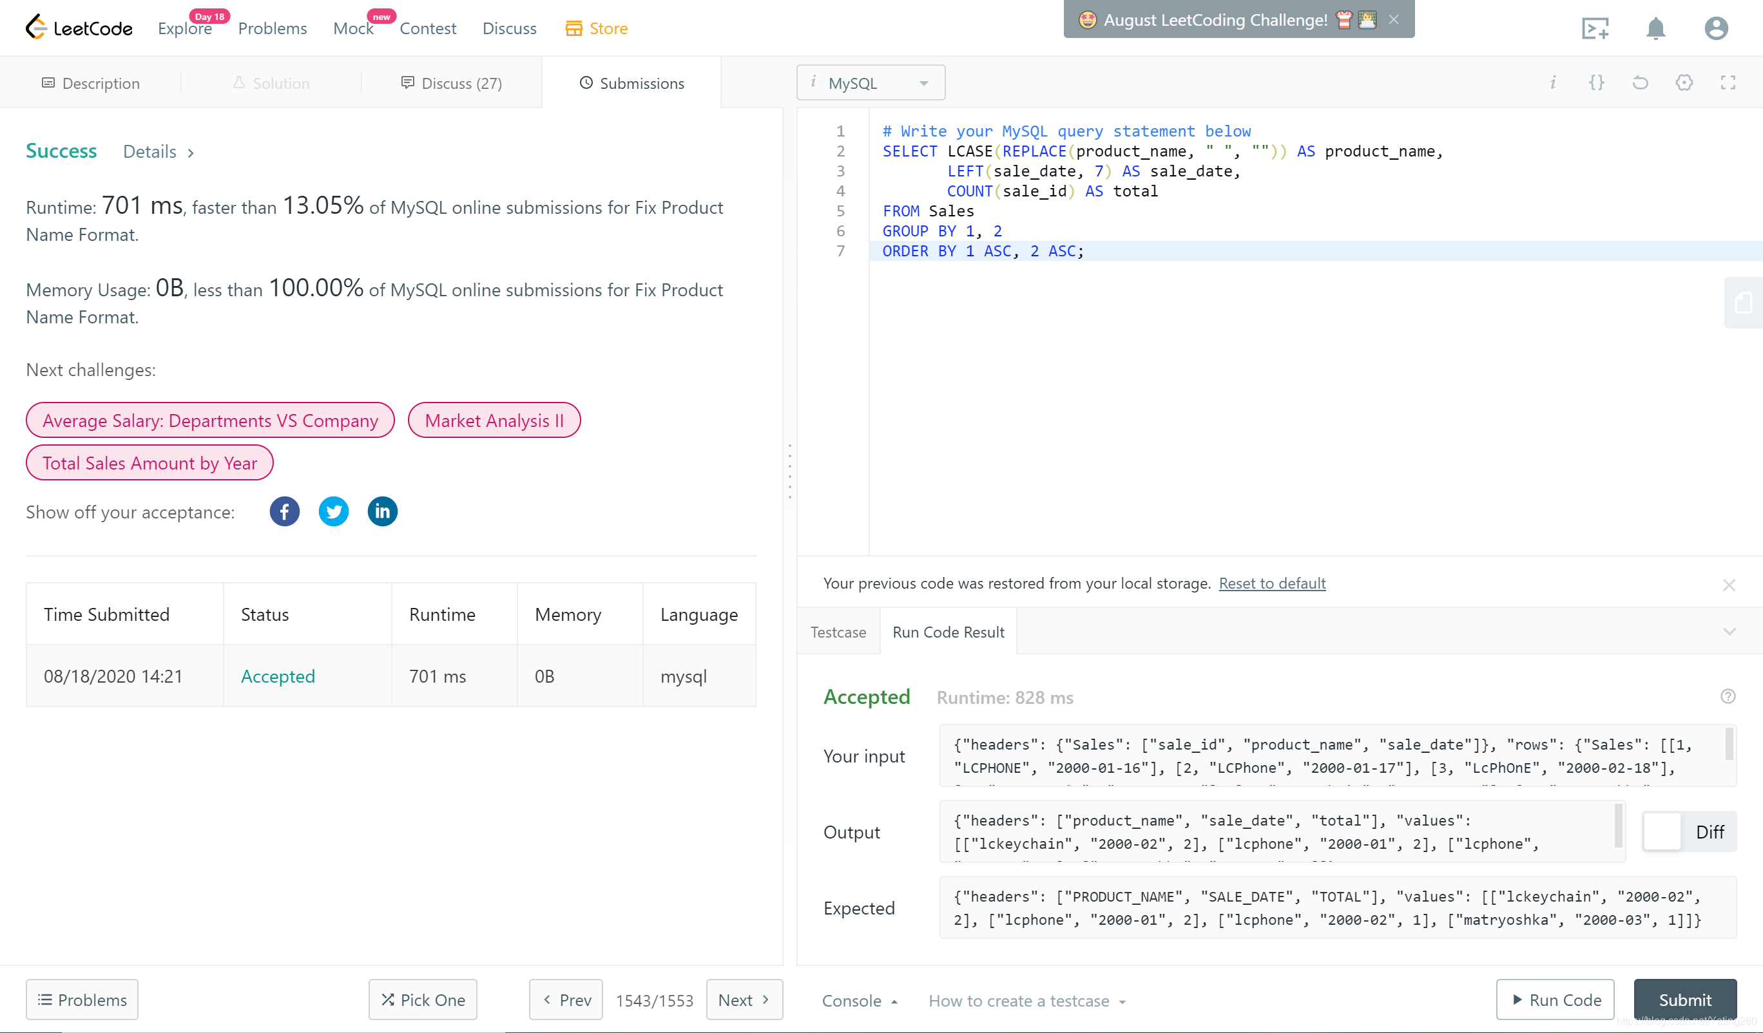Open the notifications bell icon
This screenshot has height=1033, width=1763.
coord(1655,29)
